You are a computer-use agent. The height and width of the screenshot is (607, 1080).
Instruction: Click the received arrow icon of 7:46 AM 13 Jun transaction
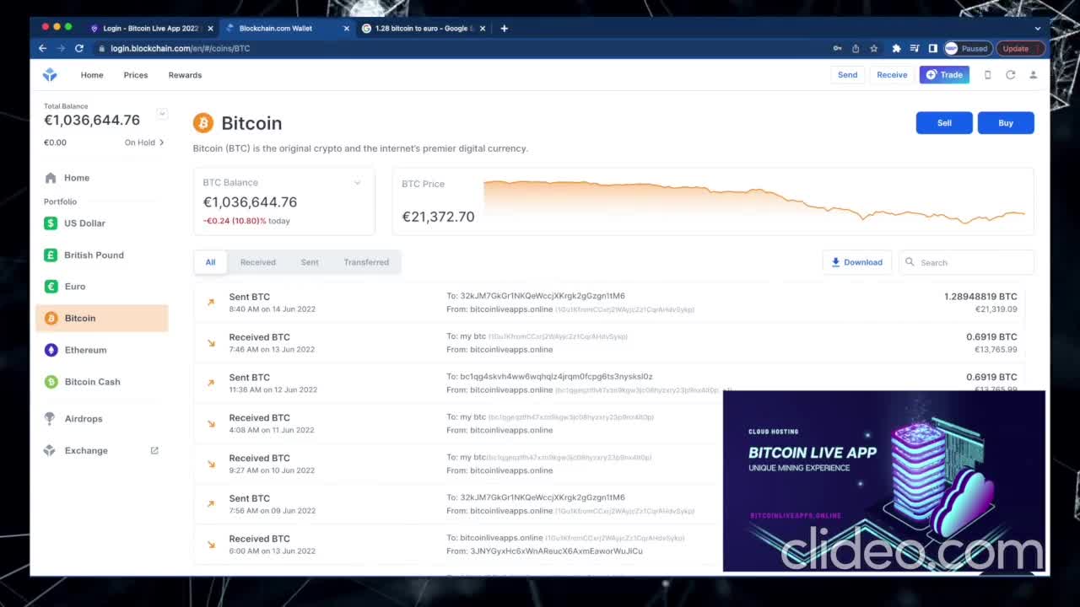click(211, 342)
